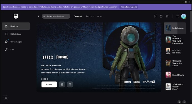Maximize the Epic Games Launcher window
Viewport: 192px width, 104px height.
point(186,2)
